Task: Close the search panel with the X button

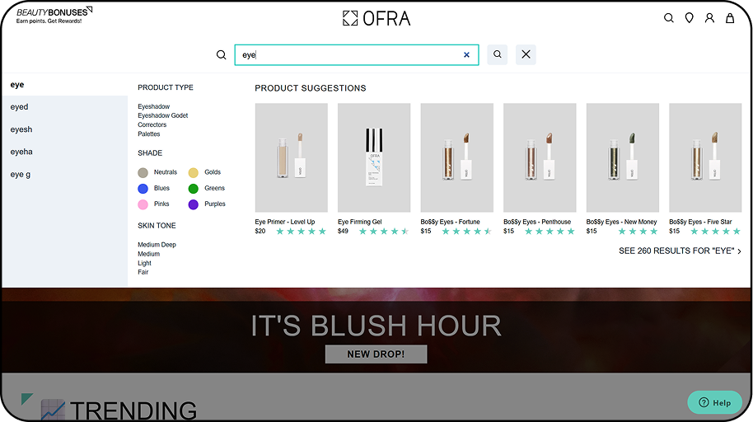Action: [x=526, y=55]
